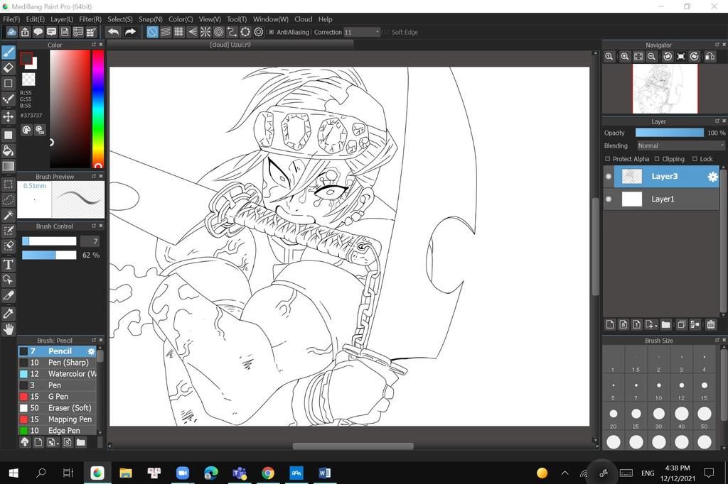The height and width of the screenshot is (484, 728).
Task: Show hidden system tray icons
Action: (564, 473)
